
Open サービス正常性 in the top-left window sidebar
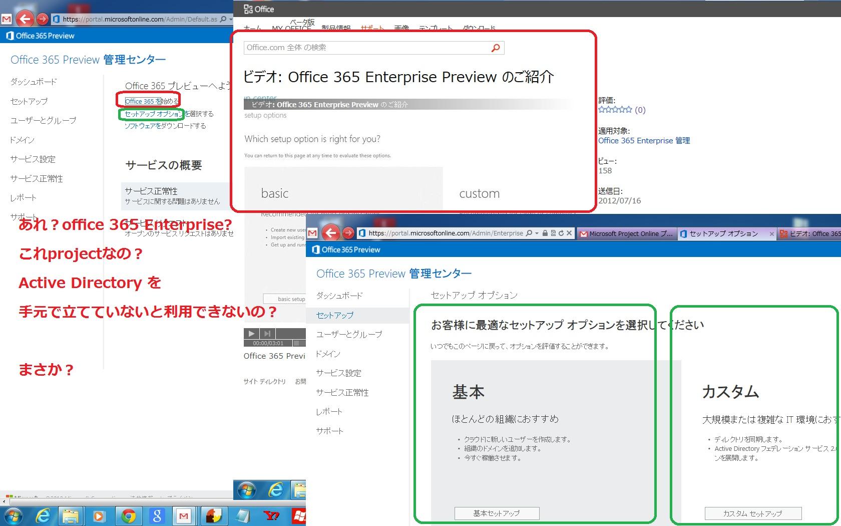pyautogui.click(x=37, y=178)
